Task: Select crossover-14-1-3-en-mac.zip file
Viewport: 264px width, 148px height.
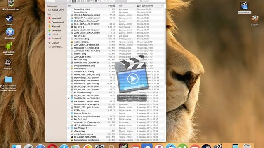Action: pyautogui.click(x=115, y=123)
